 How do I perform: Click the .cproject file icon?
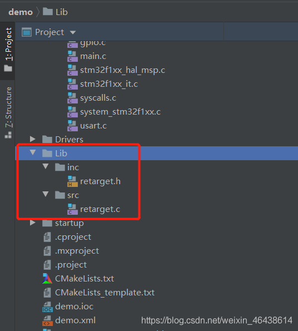tap(47, 237)
